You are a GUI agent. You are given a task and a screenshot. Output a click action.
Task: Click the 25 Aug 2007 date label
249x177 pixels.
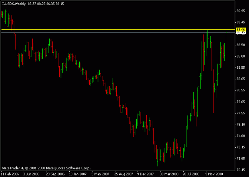coord(124,174)
